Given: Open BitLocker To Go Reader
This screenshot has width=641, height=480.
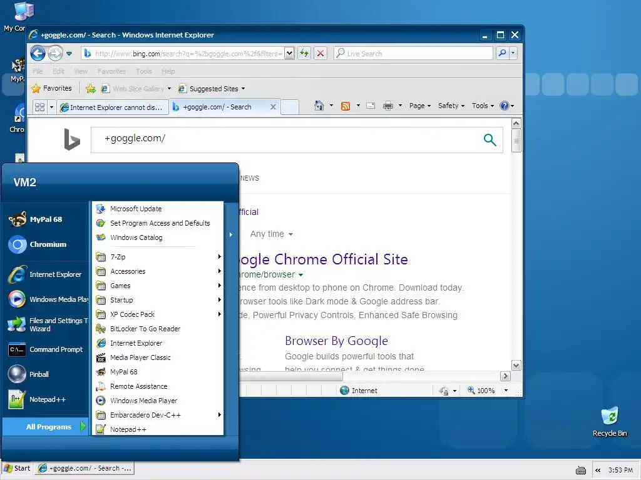Looking at the screenshot, I should click(158, 329).
